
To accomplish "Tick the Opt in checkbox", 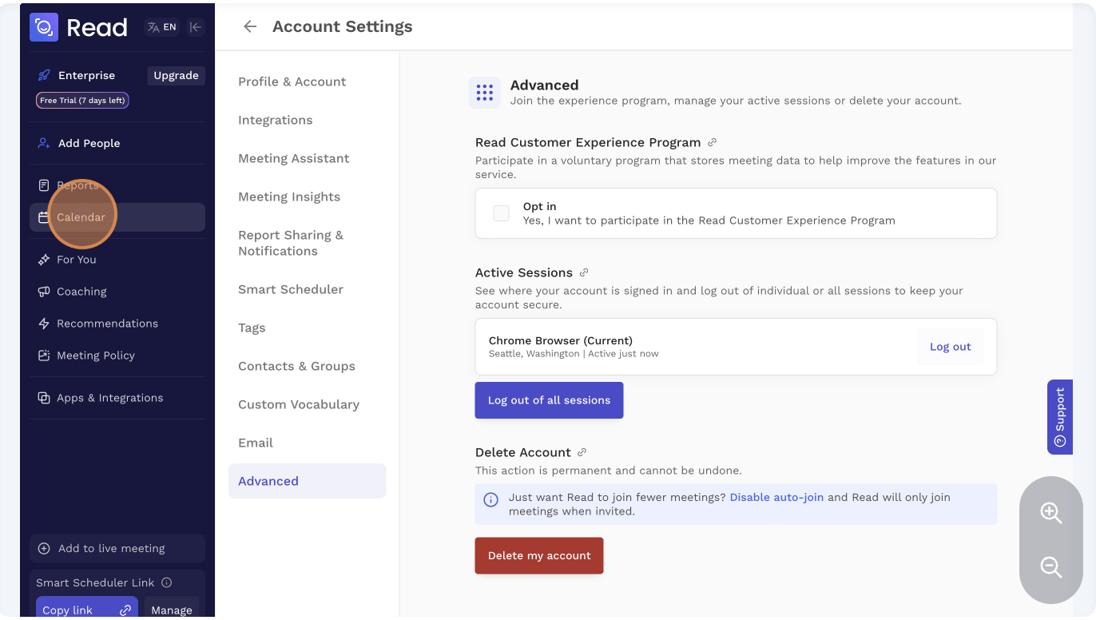I will pyautogui.click(x=502, y=213).
